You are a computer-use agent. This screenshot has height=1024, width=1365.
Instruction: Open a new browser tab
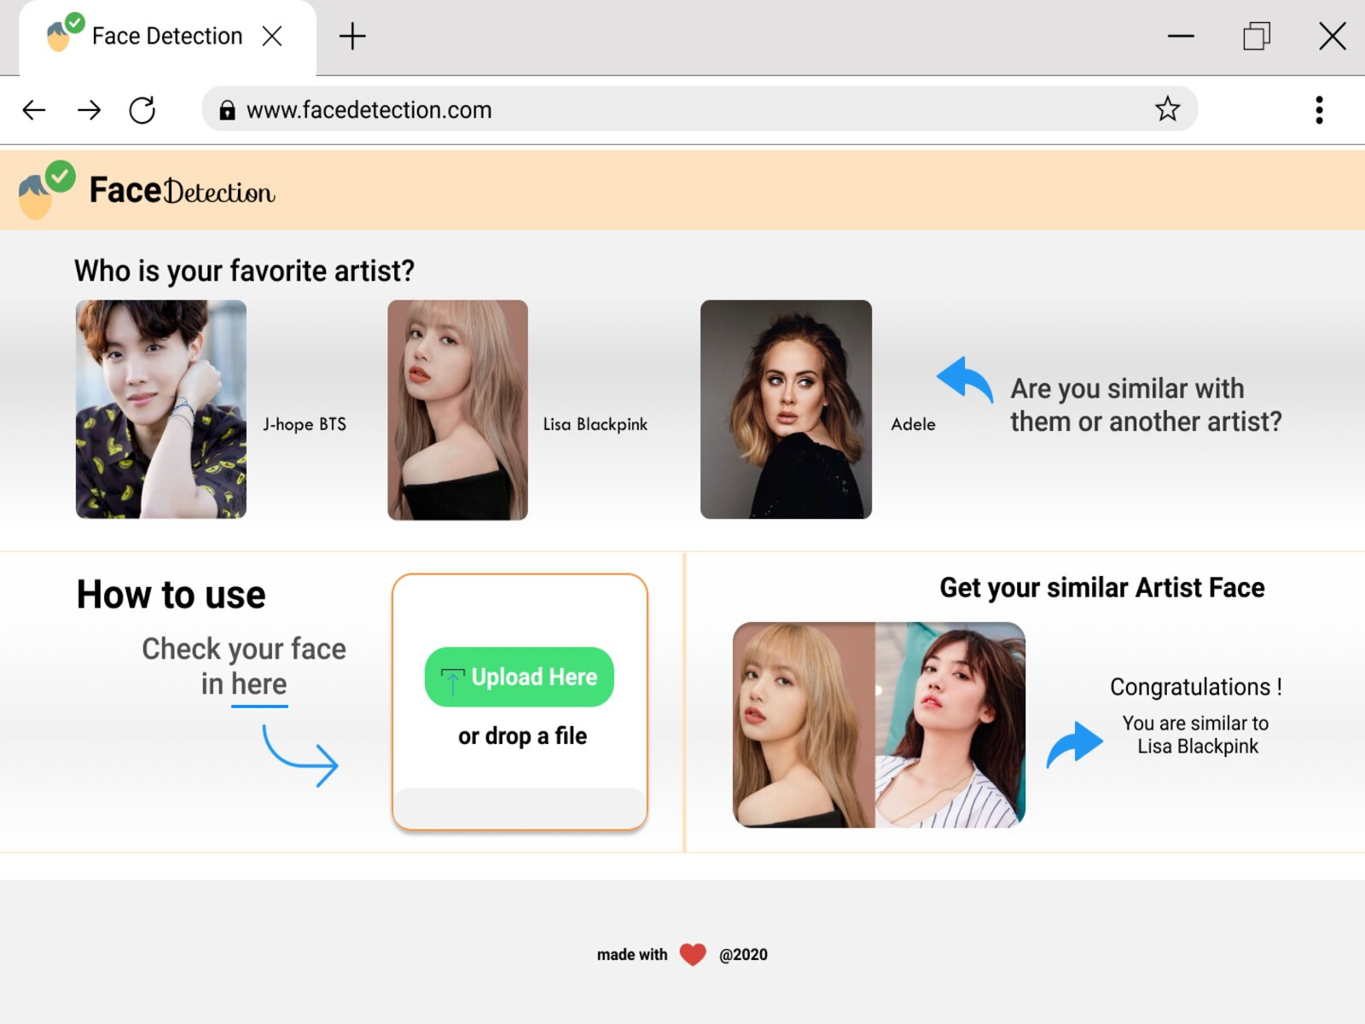352,37
